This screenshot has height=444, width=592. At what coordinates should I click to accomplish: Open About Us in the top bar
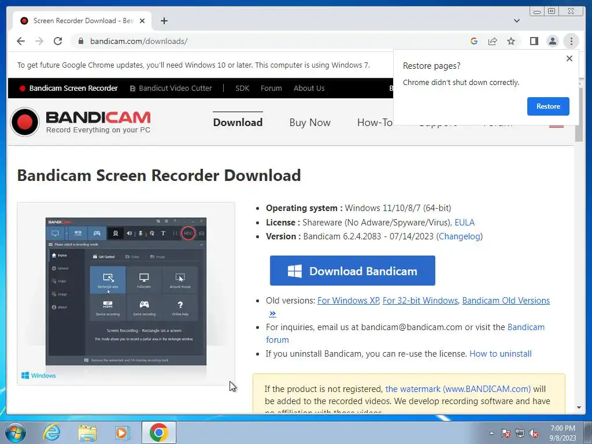(309, 88)
